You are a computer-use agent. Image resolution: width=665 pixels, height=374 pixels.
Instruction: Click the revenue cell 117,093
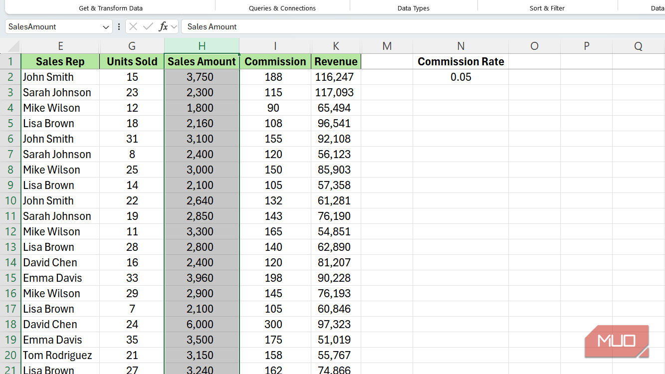tap(336, 93)
